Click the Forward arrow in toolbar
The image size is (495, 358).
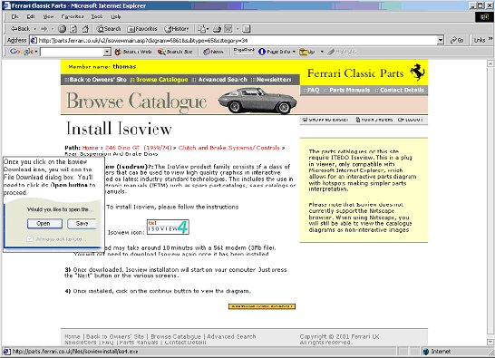click(44, 29)
